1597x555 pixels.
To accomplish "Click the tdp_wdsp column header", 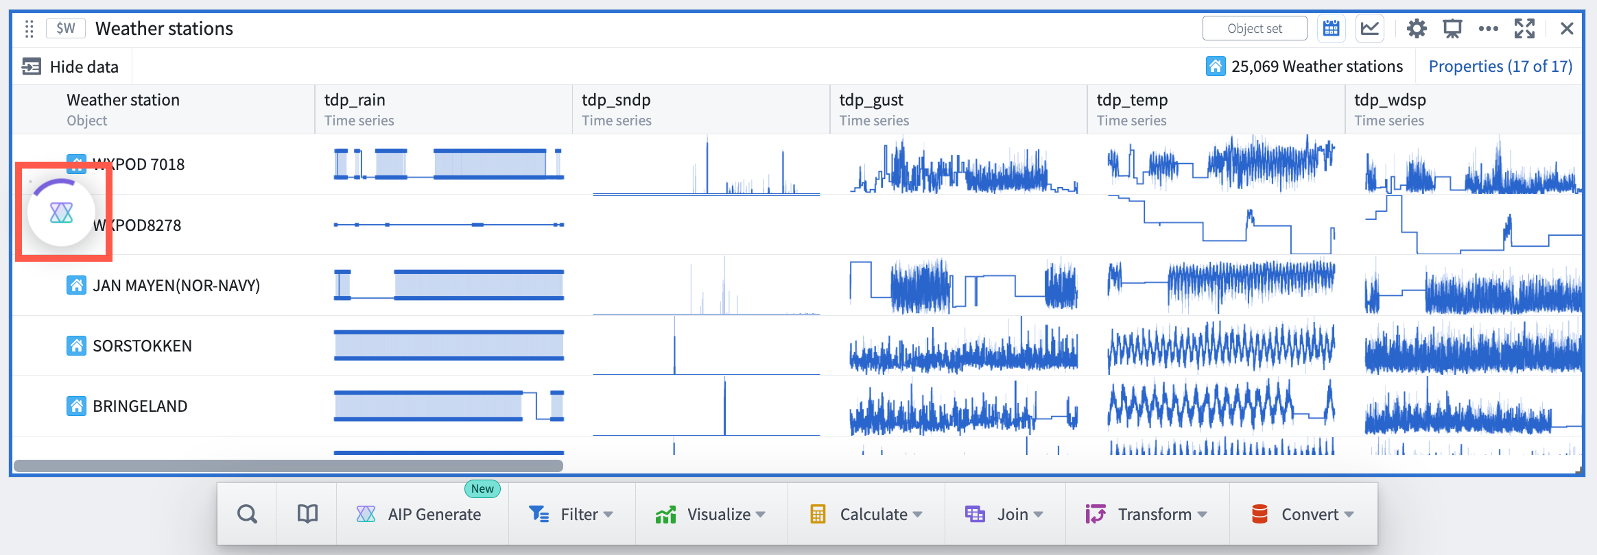I will 1464,110.
